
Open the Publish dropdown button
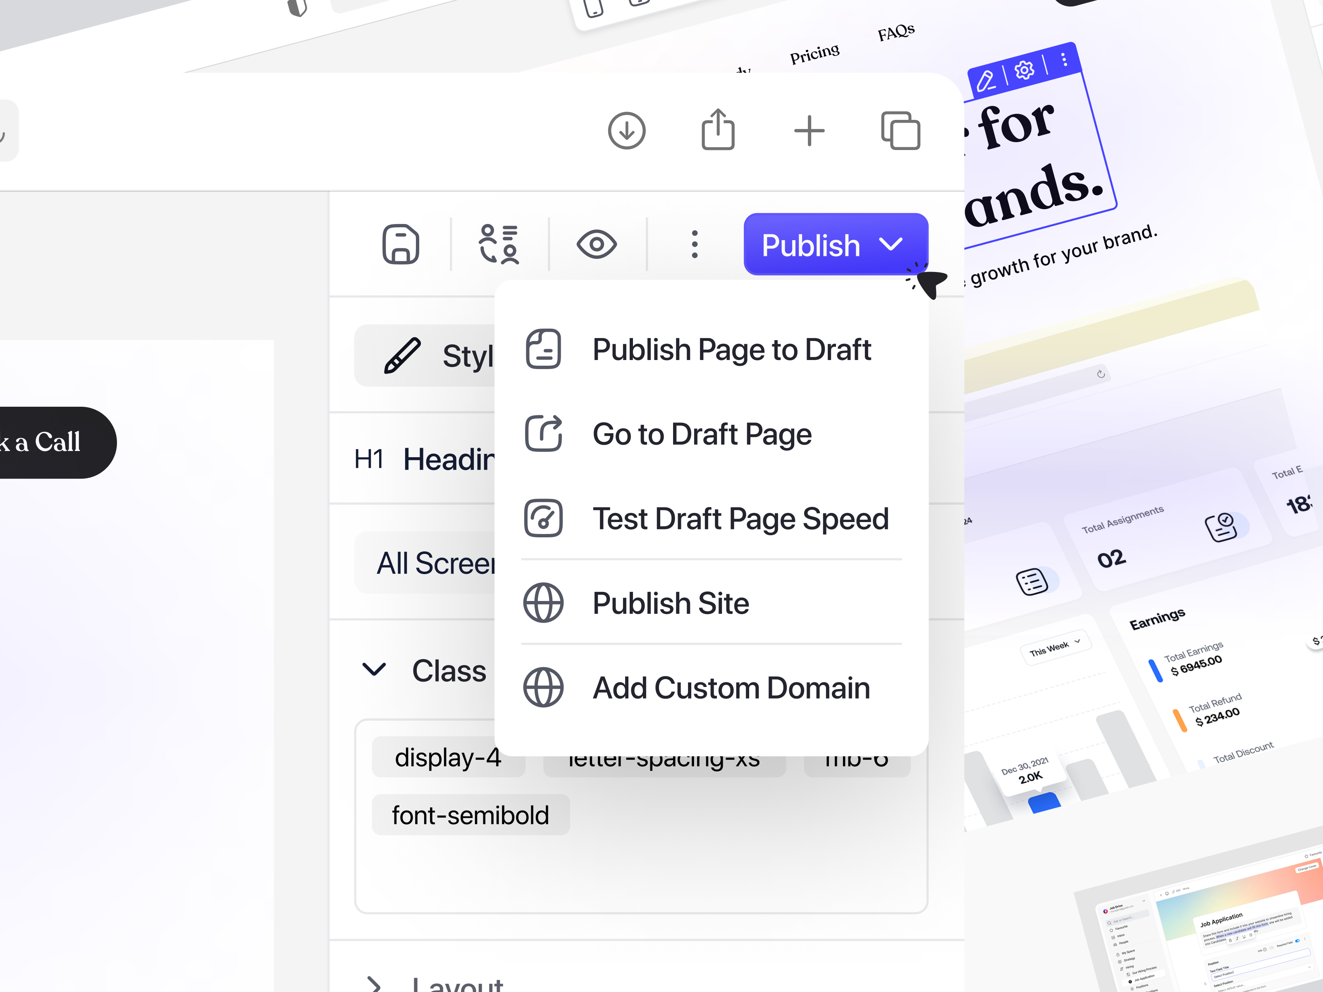pos(836,244)
